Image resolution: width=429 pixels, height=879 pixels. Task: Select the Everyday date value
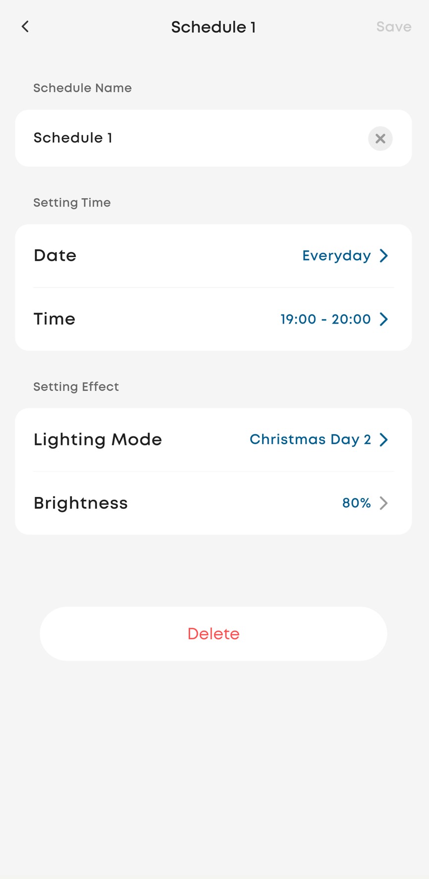336,256
